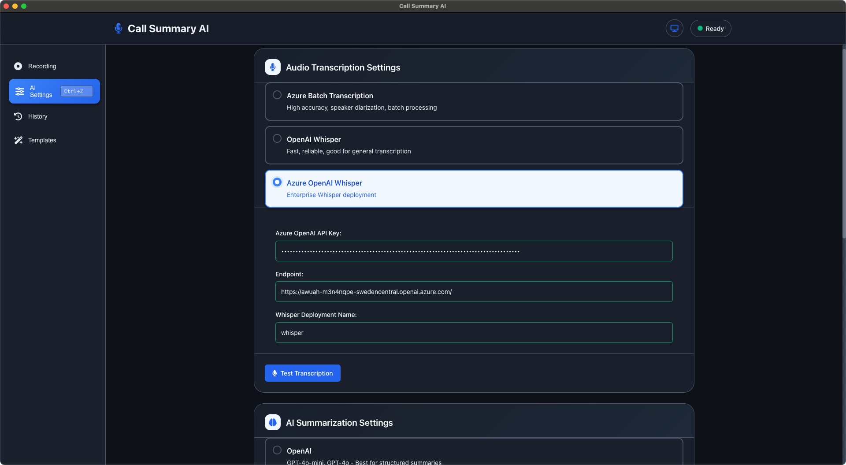The height and width of the screenshot is (465, 846).
Task: Click the 'Whisper Deployment Name:' label
Action: click(x=316, y=315)
